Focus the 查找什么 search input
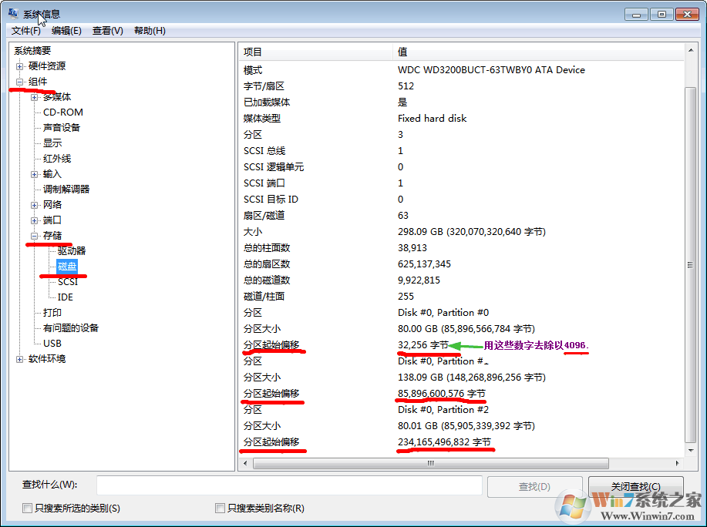 point(289,485)
